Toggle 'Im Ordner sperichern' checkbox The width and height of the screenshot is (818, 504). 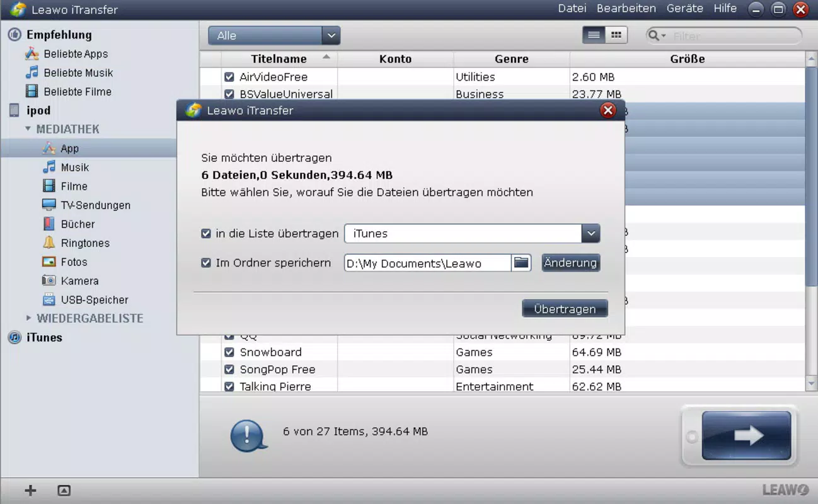click(205, 263)
